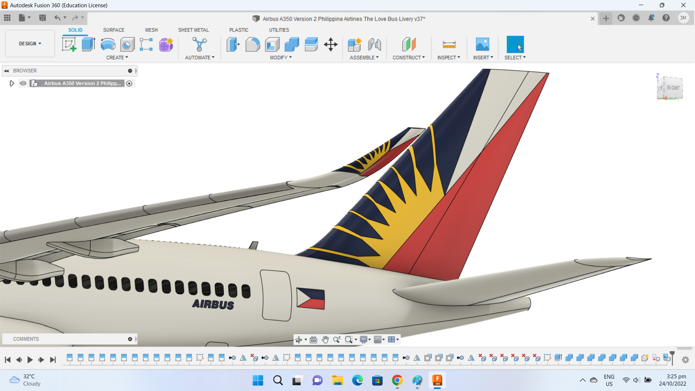Expand the Airbus A350 browser tree node
The image size is (695, 391).
[x=12, y=83]
